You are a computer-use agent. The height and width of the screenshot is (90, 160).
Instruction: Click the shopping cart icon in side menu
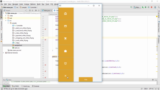click(x=65, y=38)
